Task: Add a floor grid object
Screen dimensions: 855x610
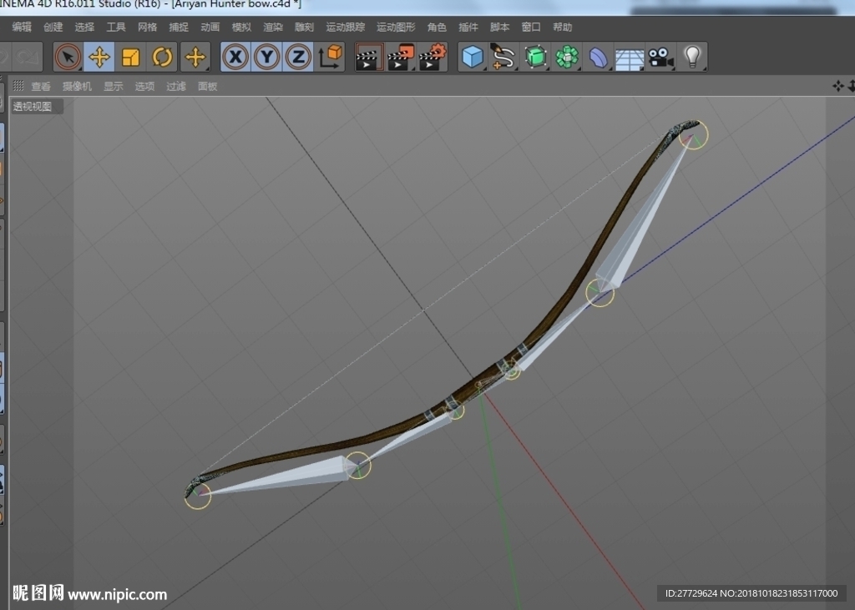Action: (x=630, y=57)
